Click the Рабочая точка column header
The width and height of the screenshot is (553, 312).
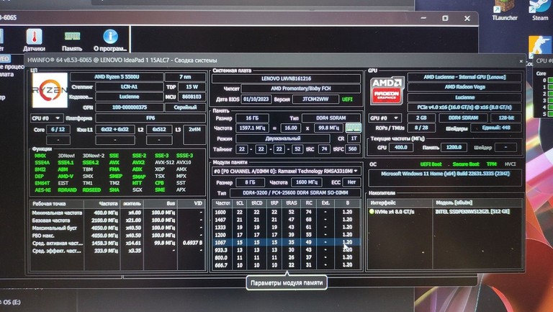[x=57, y=204]
